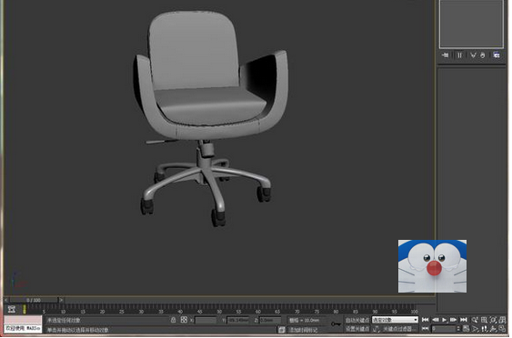Open mini curve editor icon
This screenshot has width=512, height=338.
tap(12, 309)
